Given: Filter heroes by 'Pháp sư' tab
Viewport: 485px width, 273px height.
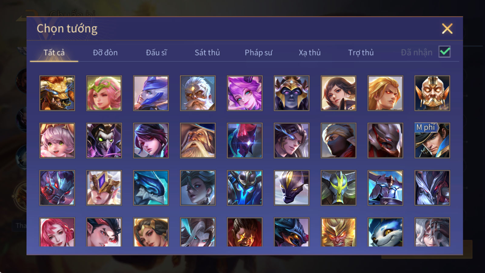Looking at the screenshot, I should [258, 52].
